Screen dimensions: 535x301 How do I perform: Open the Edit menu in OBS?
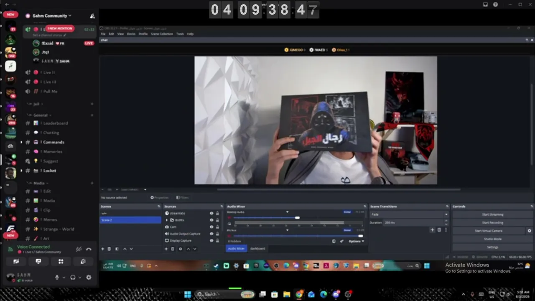(x=112, y=34)
